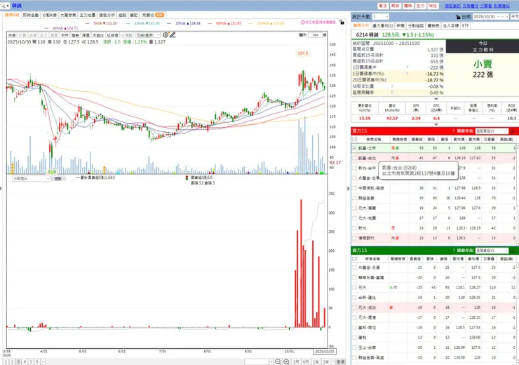Select the pencil drawing tool icon
Image resolution: width=519 pixels, height=365 pixels.
(173, 35)
